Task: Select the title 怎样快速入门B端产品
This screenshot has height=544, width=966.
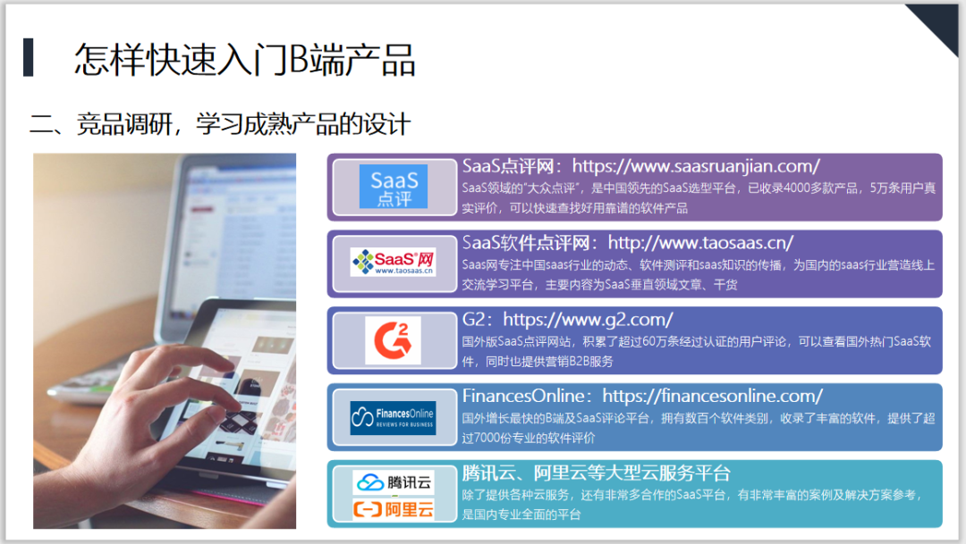Action: [x=244, y=60]
